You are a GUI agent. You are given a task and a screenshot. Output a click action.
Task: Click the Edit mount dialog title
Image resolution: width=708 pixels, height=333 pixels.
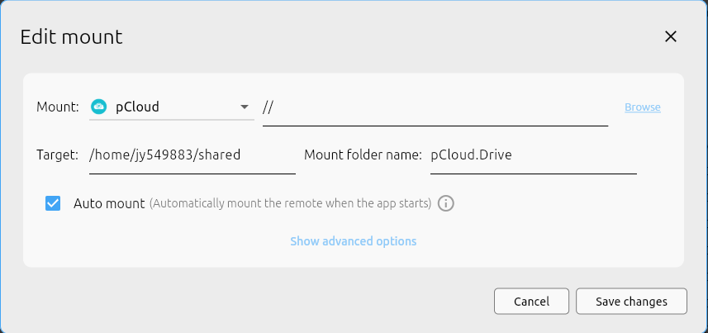pos(71,36)
